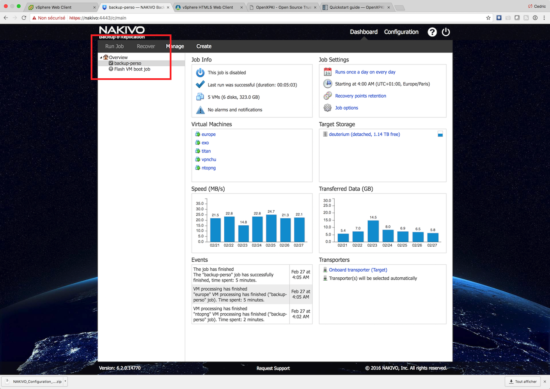The height and width of the screenshot is (389, 550).
Task: Collapse the Overview tree node
Action: [x=101, y=57]
